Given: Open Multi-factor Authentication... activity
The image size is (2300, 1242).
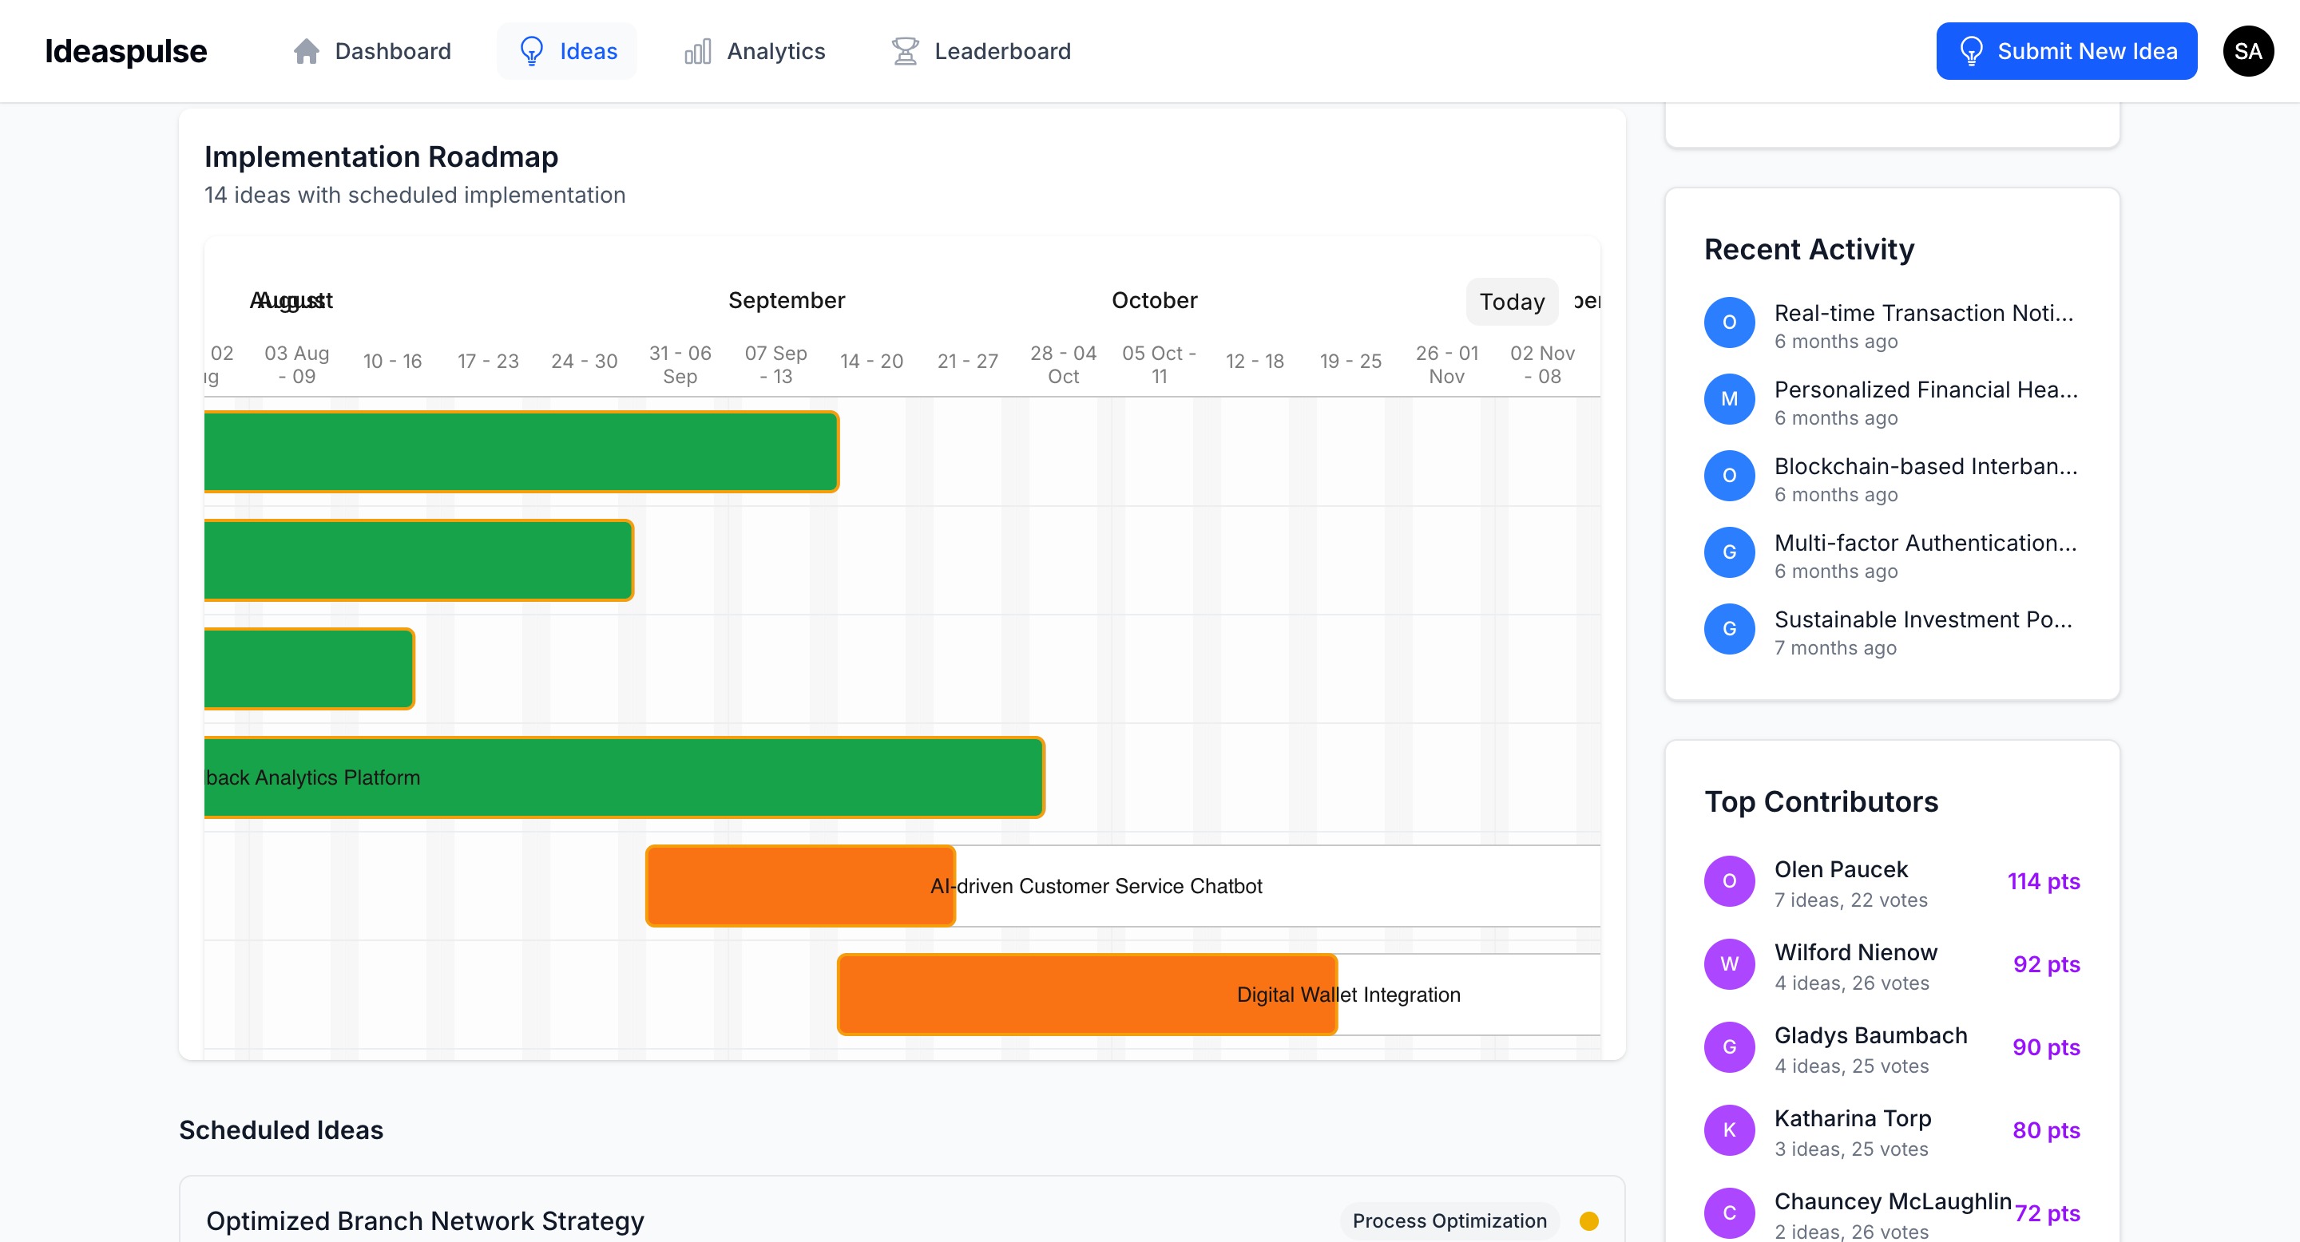Looking at the screenshot, I should 1925,544.
